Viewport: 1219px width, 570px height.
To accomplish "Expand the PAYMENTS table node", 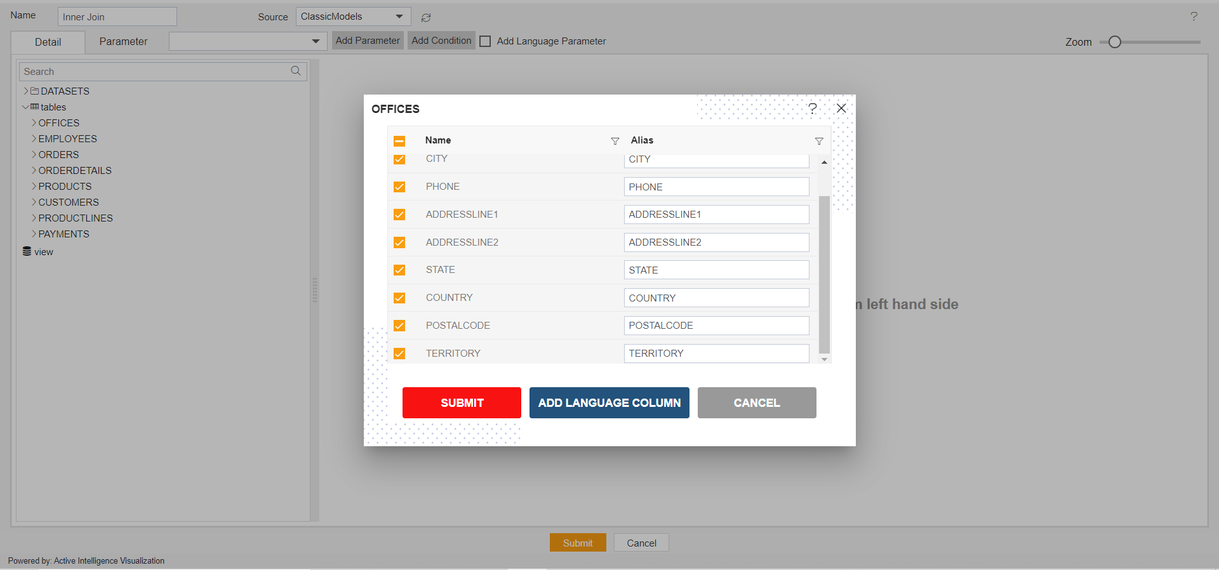I will 34,234.
